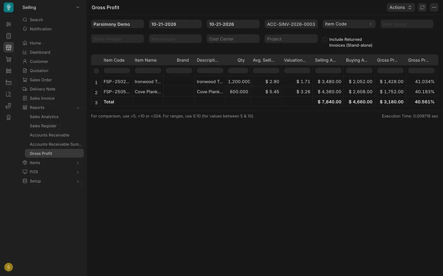This screenshot has width=443, height=276.
Task: Open the settings sliders module icon
Action: (x=9, y=24)
